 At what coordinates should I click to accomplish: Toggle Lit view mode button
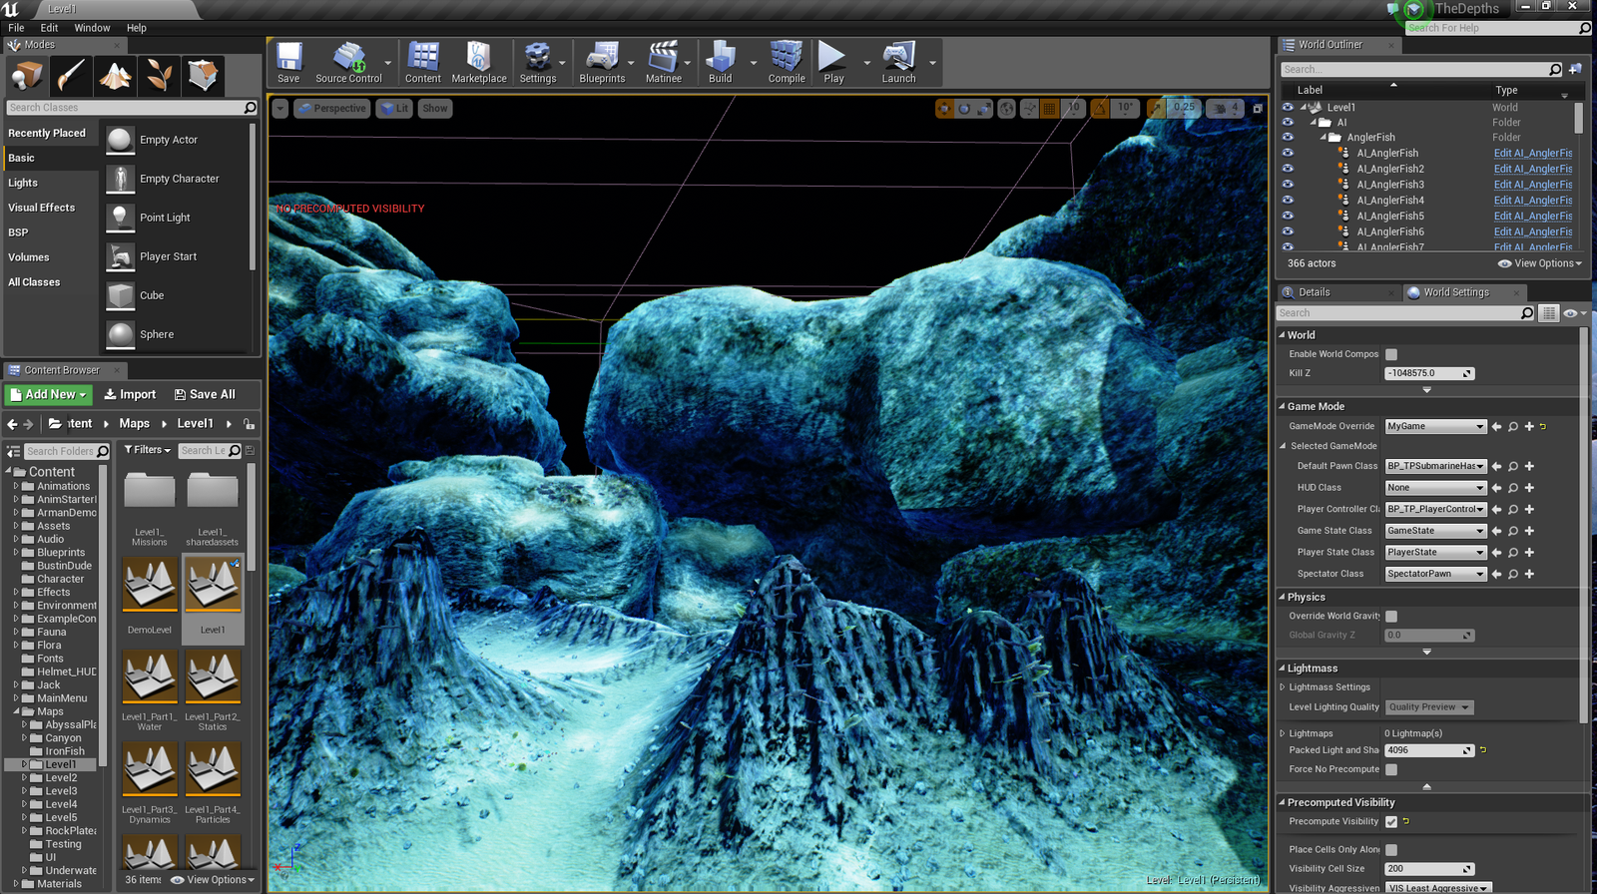394,108
